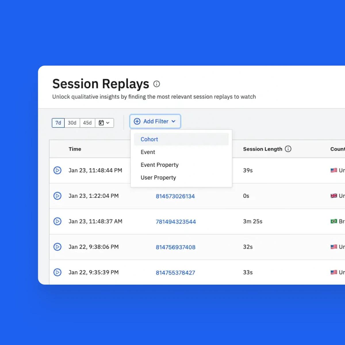Open session link 781494323544

click(176, 222)
